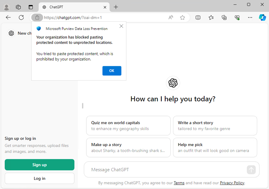Open Browser essentials heart icon
The height and width of the screenshot is (189, 269).
click(x=237, y=17)
